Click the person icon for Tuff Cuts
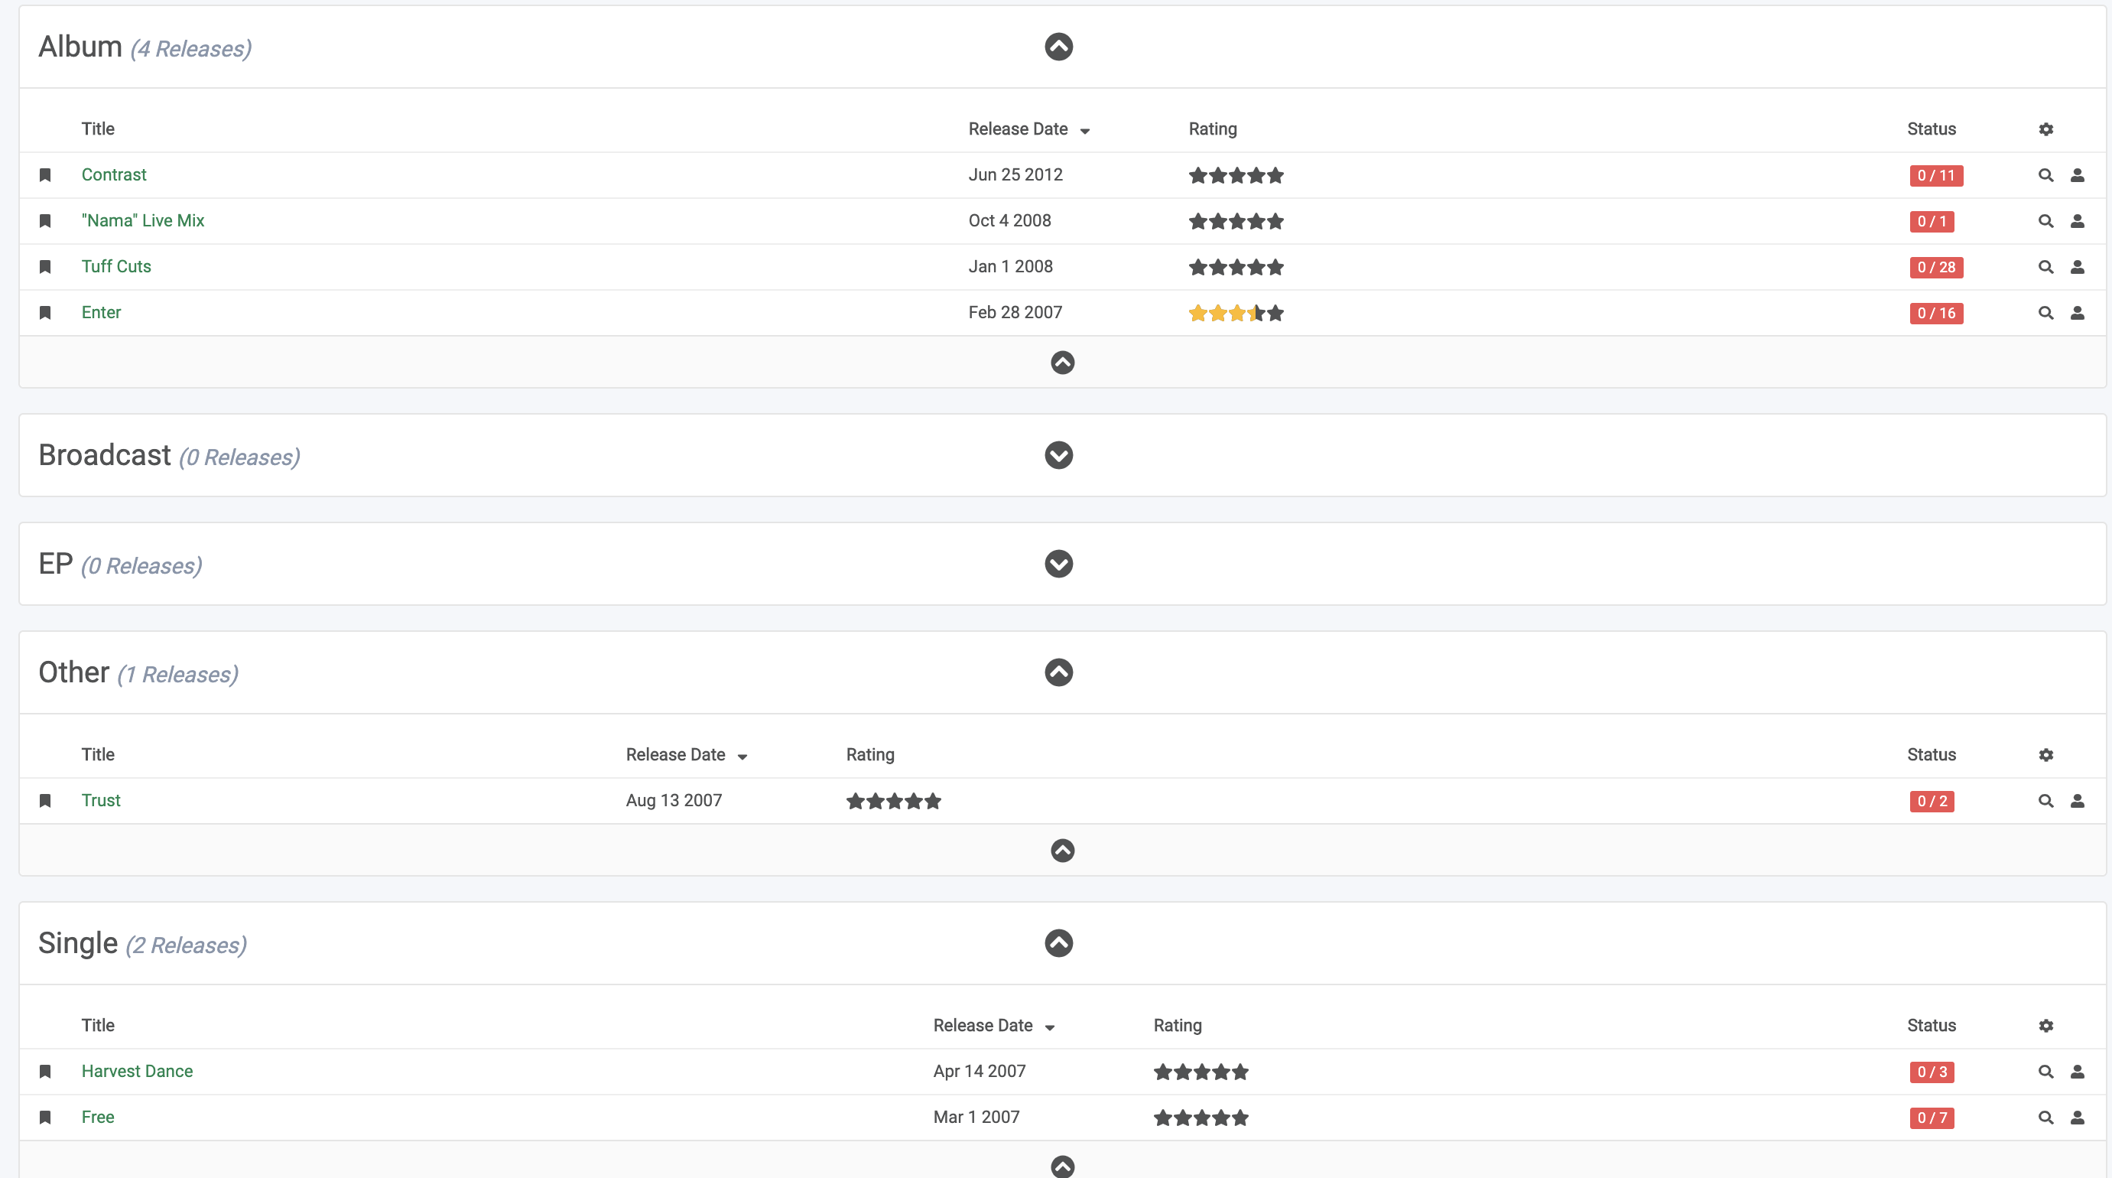This screenshot has width=2112, height=1178. tap(2078, 267)
